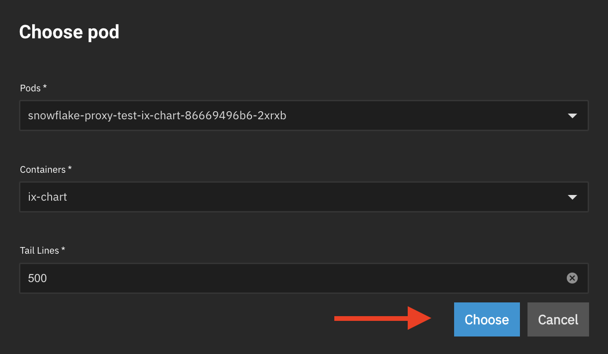This screenshot has height=354, width=608.
Task: Click the required asterisk next to Tail Lines
Action: 63,249
